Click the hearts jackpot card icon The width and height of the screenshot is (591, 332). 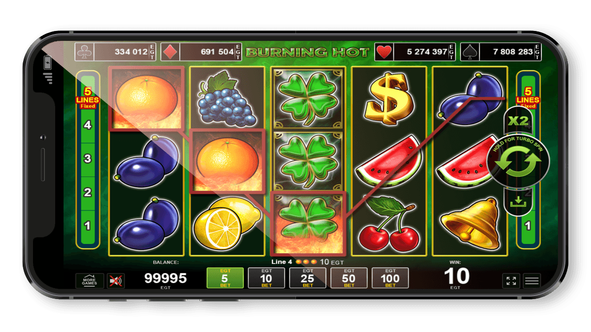(x=384, y=52)
